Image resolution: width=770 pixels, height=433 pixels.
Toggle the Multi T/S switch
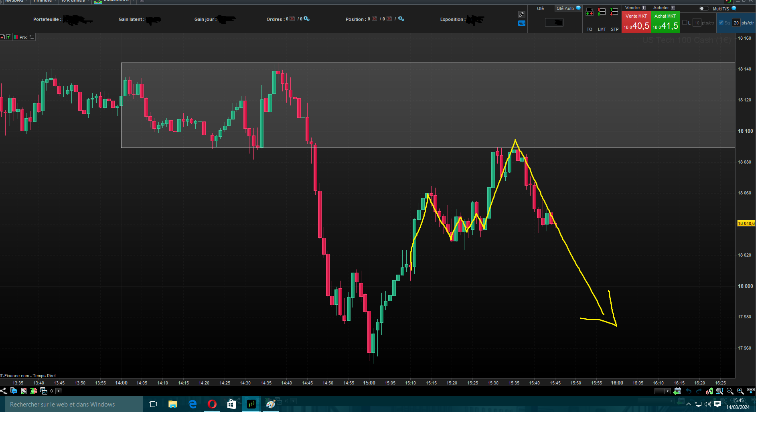point(703,8)
